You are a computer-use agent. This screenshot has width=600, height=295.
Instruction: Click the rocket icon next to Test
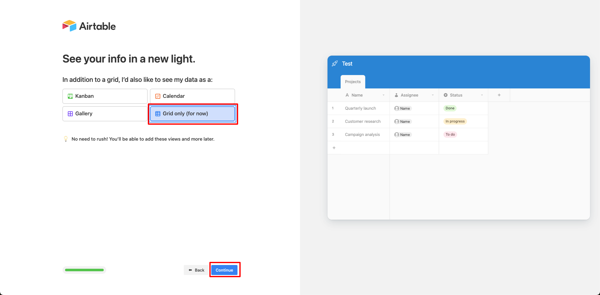(335, 63)
